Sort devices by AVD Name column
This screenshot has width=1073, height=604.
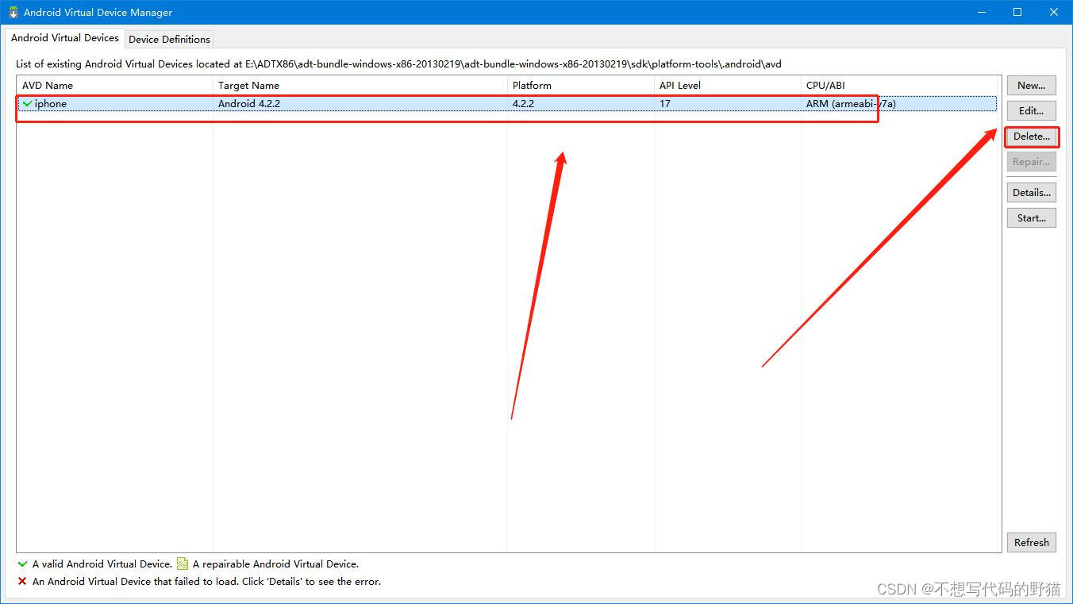(48, 85)
